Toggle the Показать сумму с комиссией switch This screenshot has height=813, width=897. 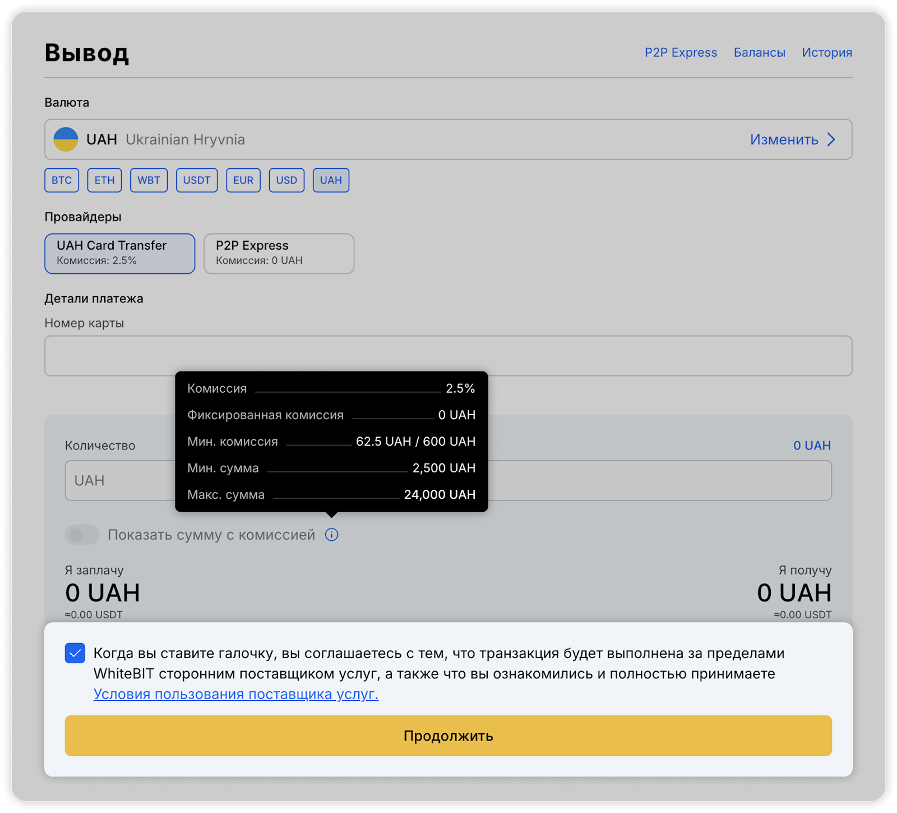(x=82, y=535)
